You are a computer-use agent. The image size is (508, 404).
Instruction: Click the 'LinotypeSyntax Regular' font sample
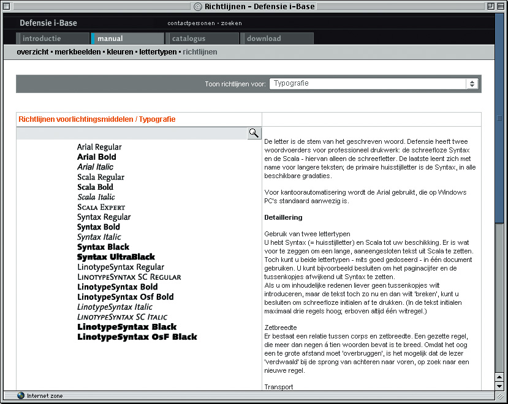[x=121, y=267]
